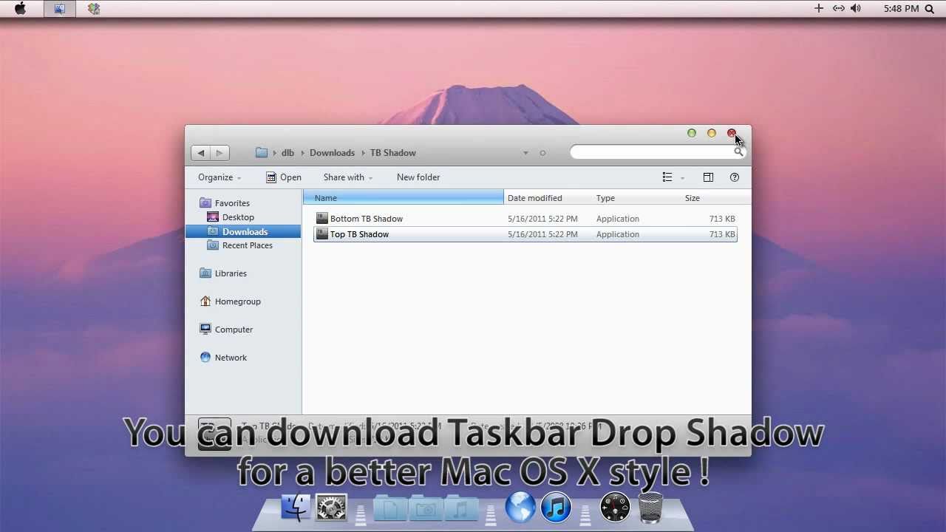The width and height of the screenshot is (946, 532).
Task: Click the refresh circle beside address bar
Action: (542, 153)
